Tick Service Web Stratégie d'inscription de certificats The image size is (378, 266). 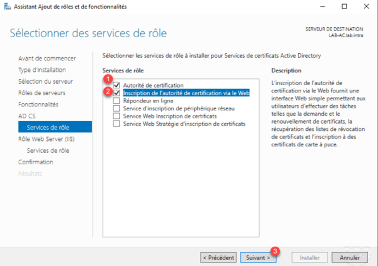pyautogui.click(x=117, y=124)
